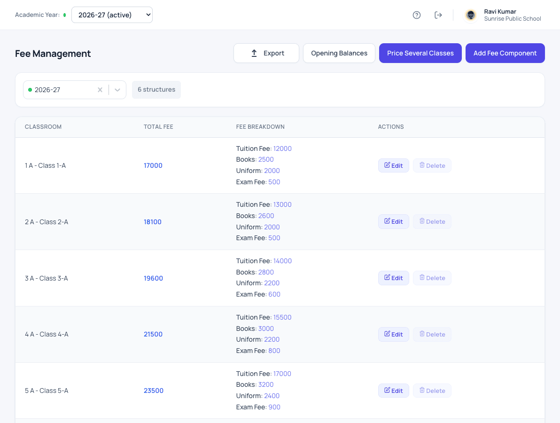Click the pencil icon to edit Class 3-A

point(387,277)
